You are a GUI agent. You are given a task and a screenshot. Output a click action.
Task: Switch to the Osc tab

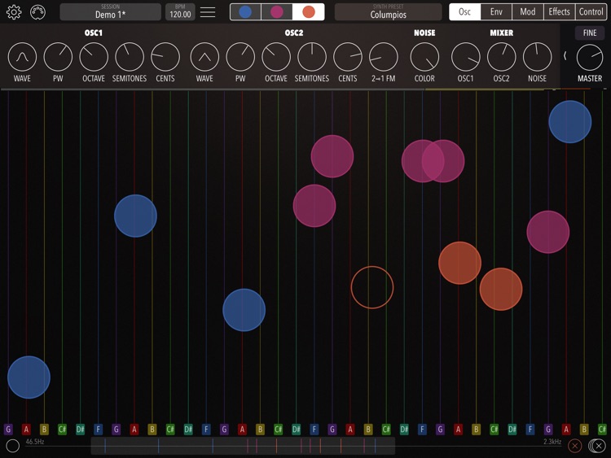(464, 12)
